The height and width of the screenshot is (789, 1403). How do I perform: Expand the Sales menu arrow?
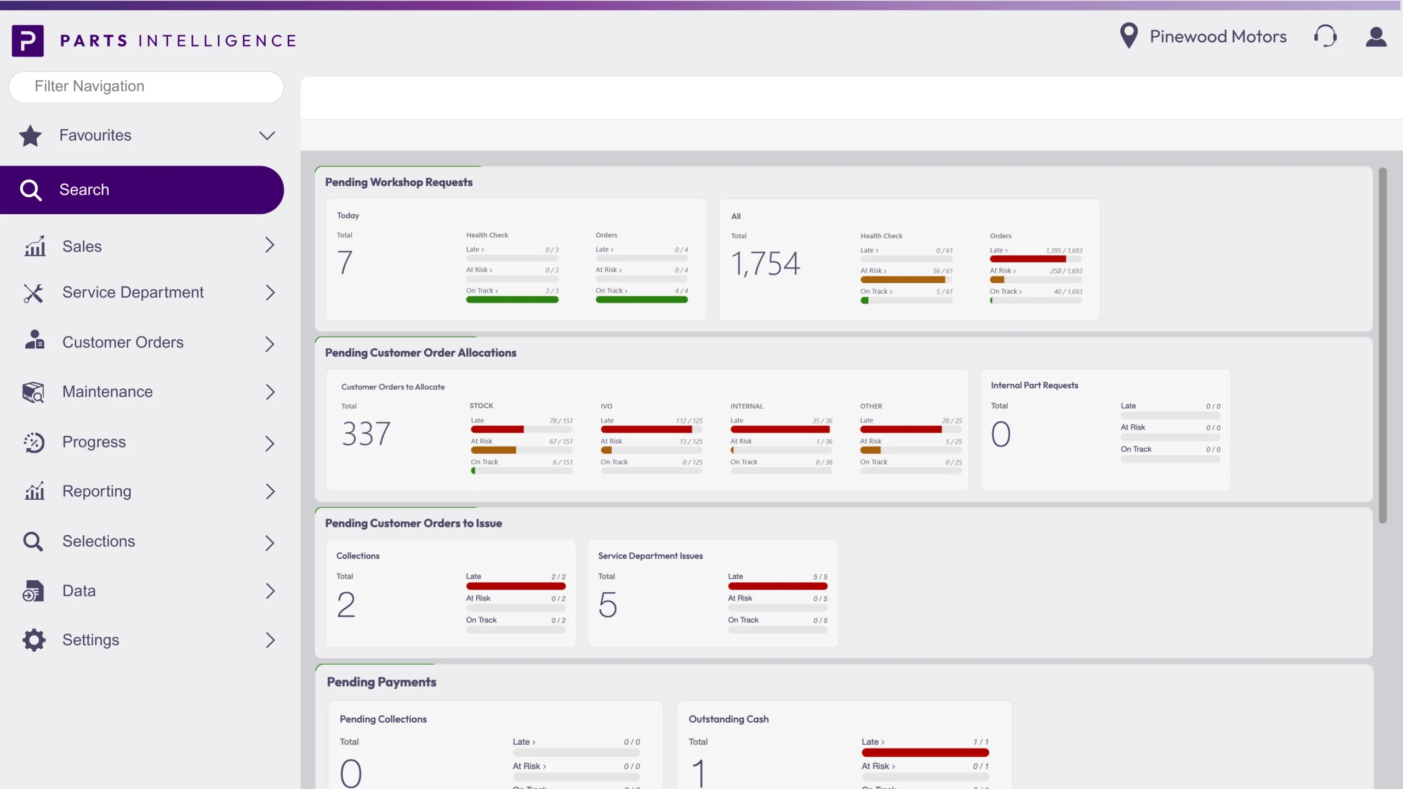click(269, 245)
